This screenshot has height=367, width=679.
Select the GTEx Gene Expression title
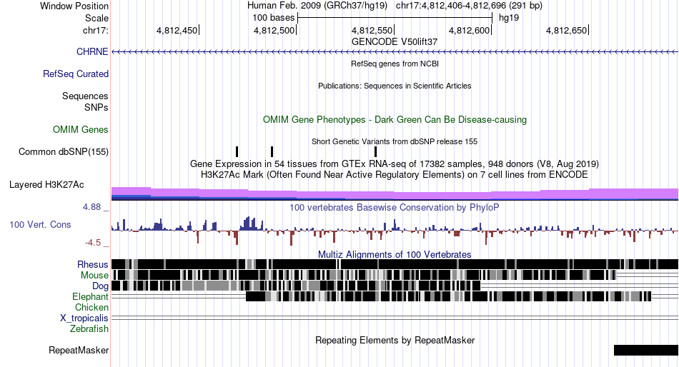pyautogui.click(x=395, y=164)
